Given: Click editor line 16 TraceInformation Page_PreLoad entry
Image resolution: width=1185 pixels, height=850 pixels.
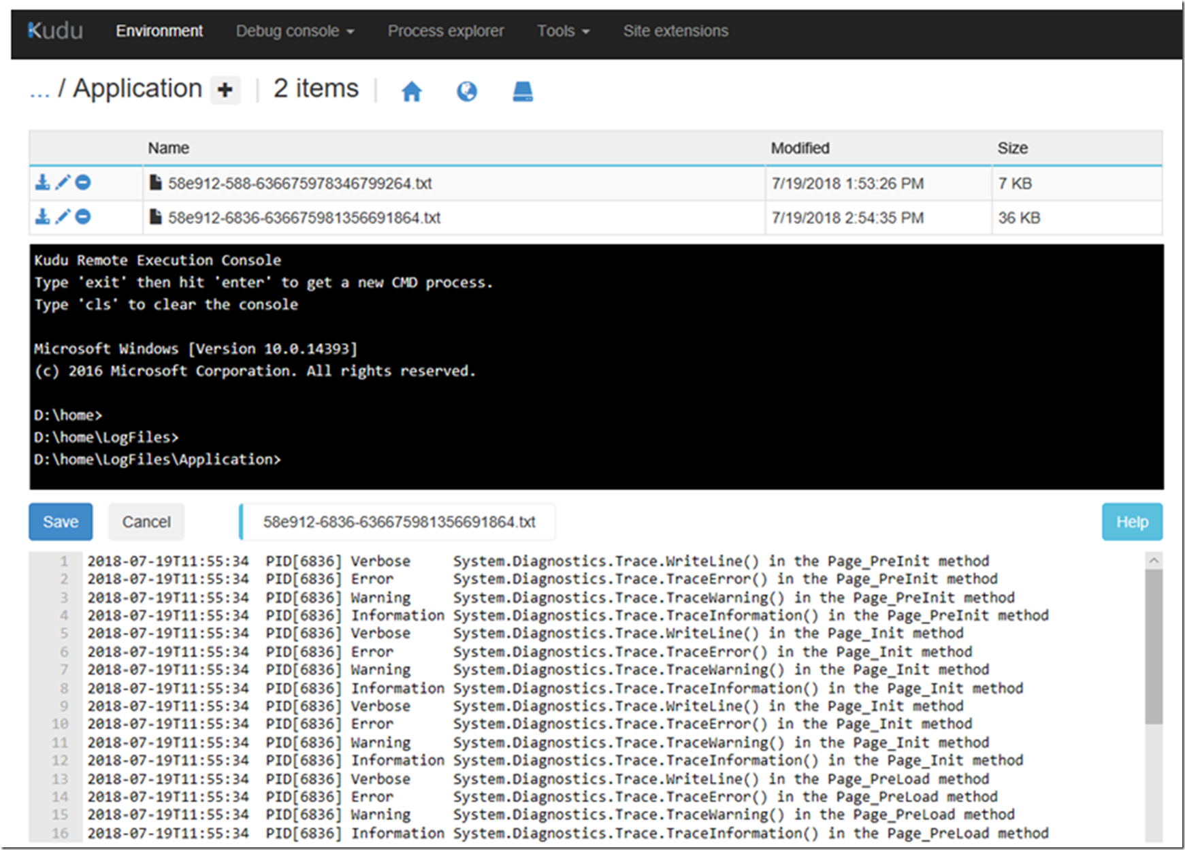Looking at the screenshot, I should pyautogui.click(x=568, y=833).
